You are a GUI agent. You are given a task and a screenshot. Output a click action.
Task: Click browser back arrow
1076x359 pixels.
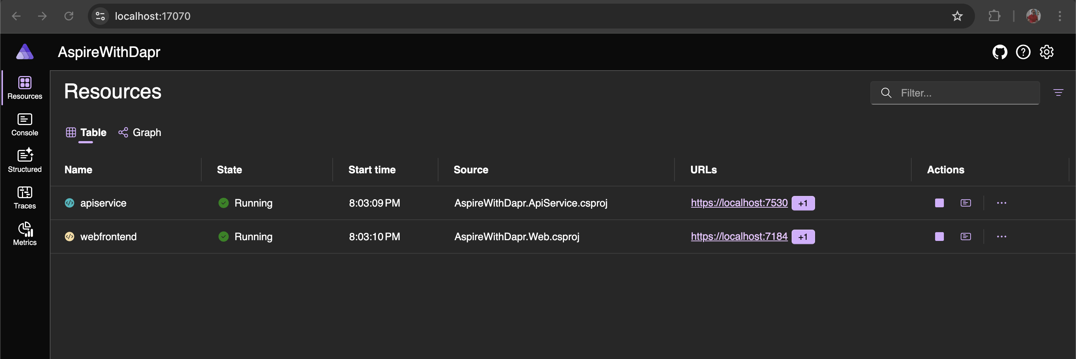[x=16, y=16]
